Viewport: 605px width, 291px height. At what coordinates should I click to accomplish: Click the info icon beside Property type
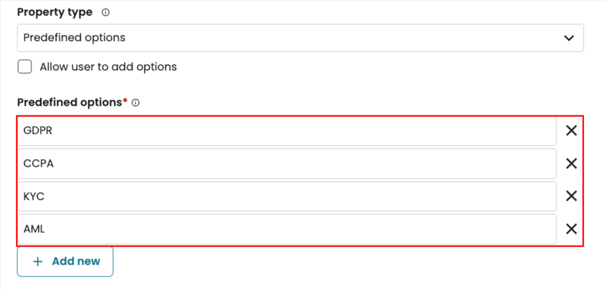pos(105,12)
